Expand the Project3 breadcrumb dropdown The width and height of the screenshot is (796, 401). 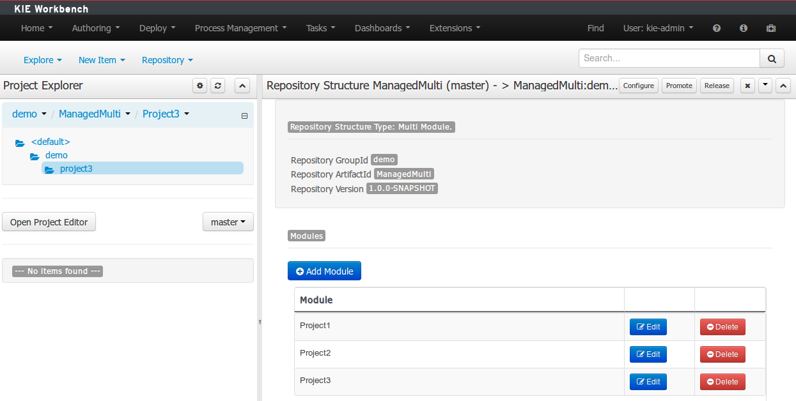click(185, 114)
